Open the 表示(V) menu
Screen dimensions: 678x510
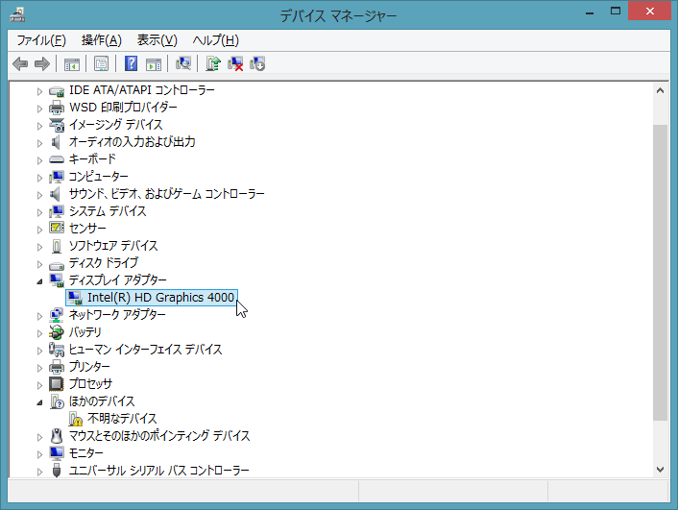point(157,40)
